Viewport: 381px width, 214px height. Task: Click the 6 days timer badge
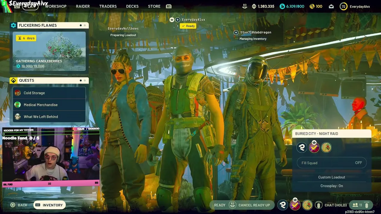[x=26, y=38]
